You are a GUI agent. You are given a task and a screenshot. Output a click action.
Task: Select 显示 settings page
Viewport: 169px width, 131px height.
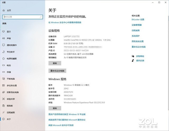9,32
